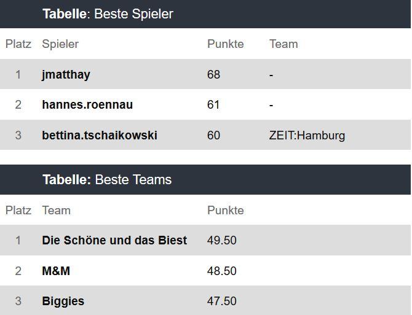Click 'Platz' header in Beste Teams table
Viewport: 412px width, 315px height.
pos(18,210)
